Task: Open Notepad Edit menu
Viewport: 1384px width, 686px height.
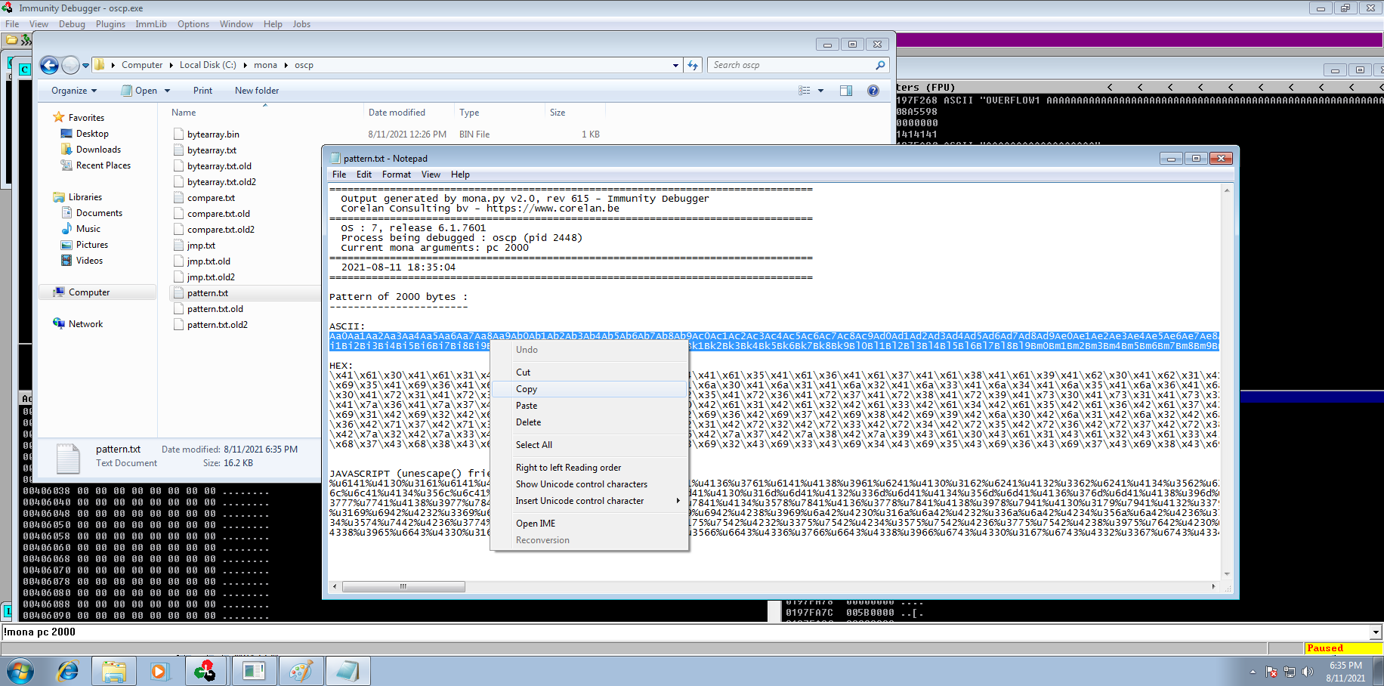Action: point(364,175)
